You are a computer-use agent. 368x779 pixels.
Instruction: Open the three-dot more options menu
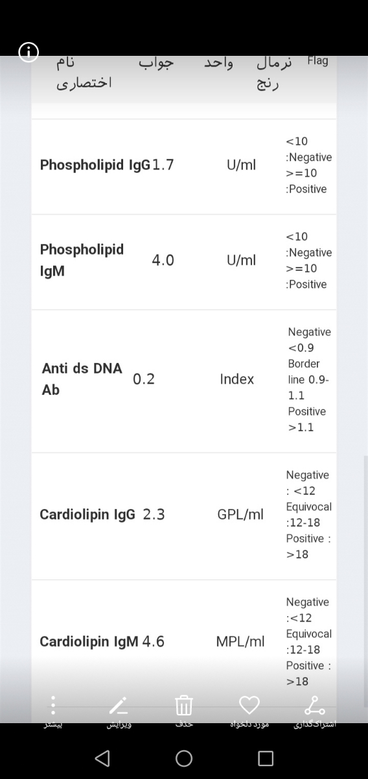pos(54,704)
